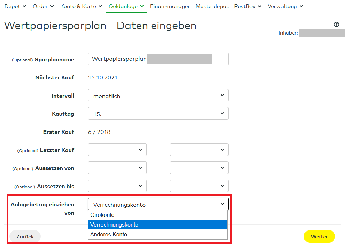Expand the Depot navigation menu
348x250 pixels.
click(x=15, y=6)
